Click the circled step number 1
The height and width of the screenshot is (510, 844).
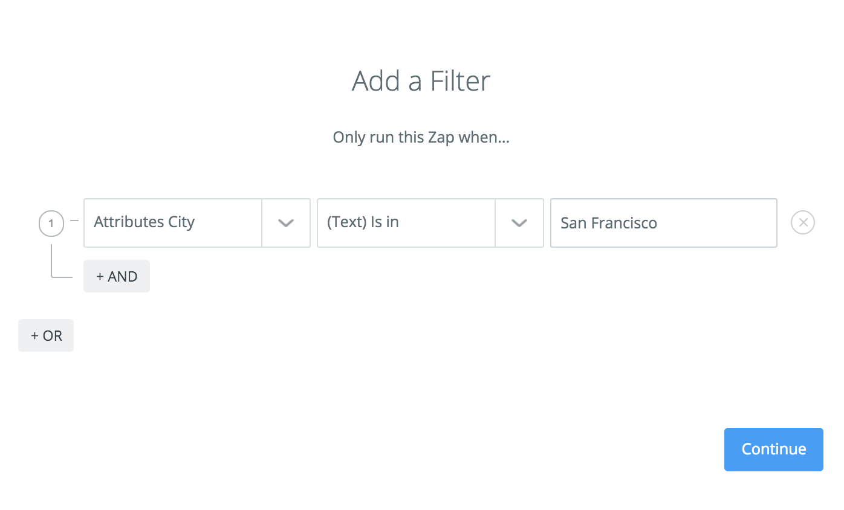click(51, 224)
